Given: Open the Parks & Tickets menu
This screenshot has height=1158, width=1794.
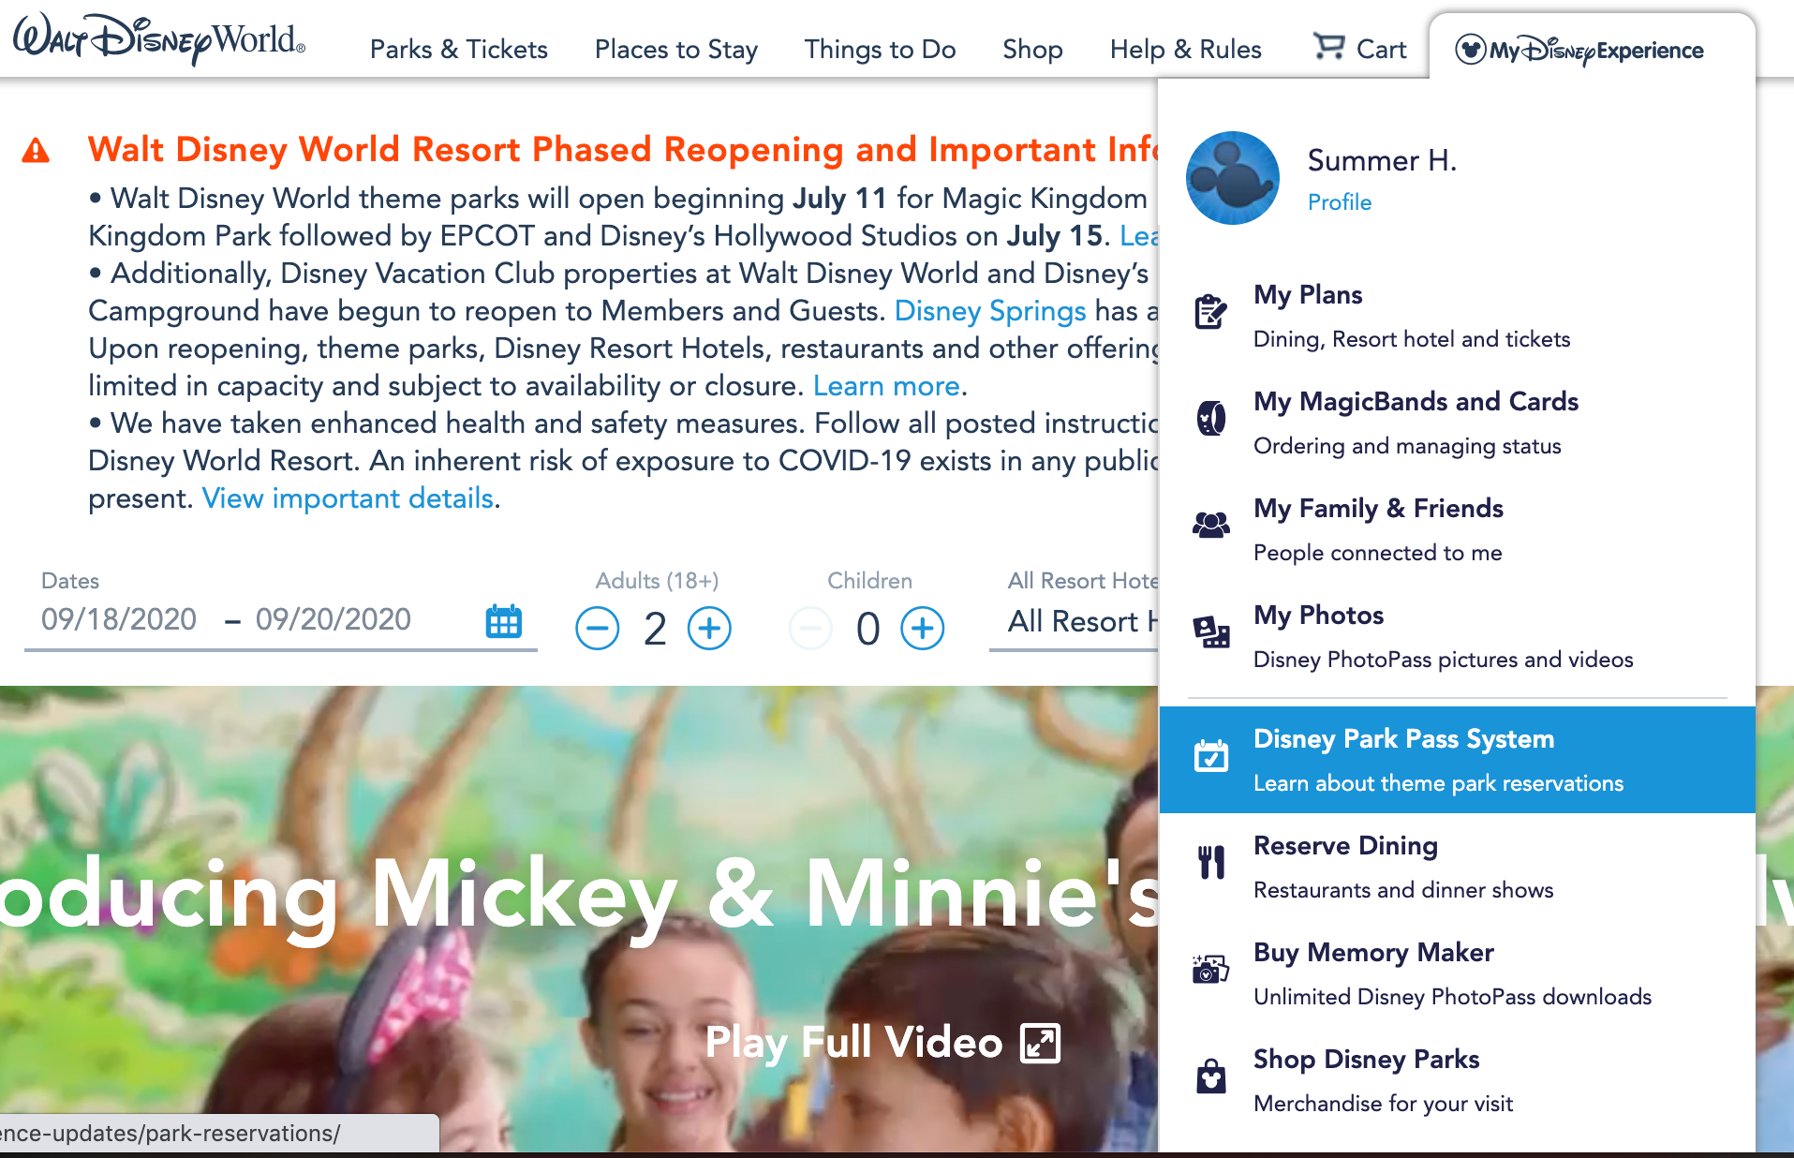Looking at the screenshot, I should [458, 50].
